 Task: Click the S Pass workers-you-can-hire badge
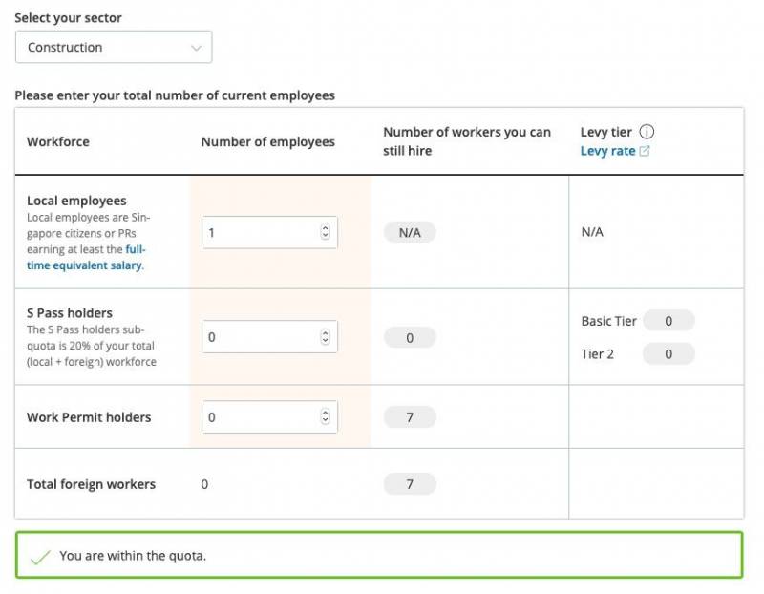[410, 337]
